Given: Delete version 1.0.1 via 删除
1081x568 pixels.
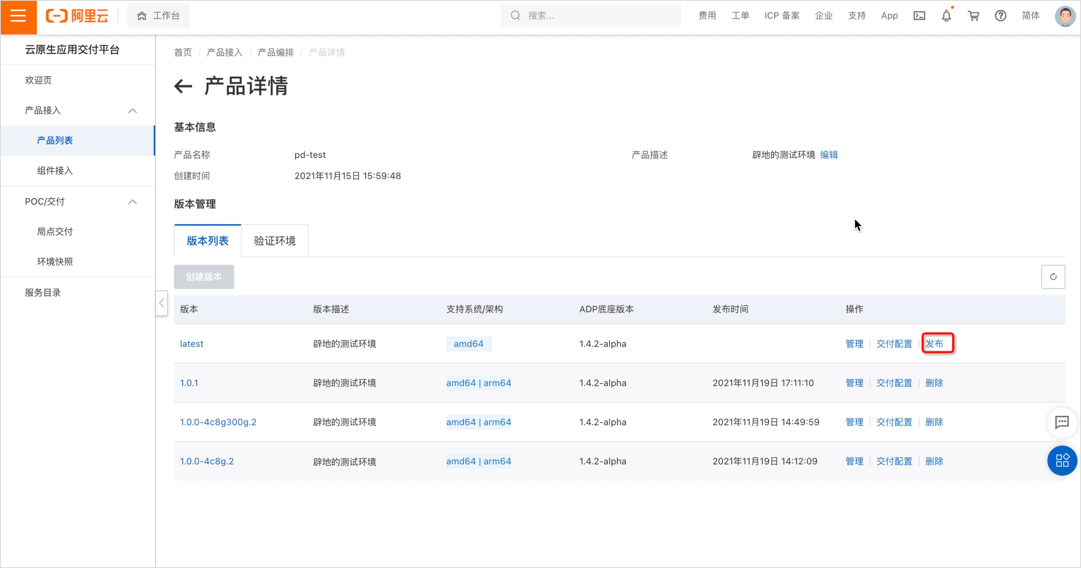Looking at the screenshot, I should pyautogui.click(x=934, y=383).
